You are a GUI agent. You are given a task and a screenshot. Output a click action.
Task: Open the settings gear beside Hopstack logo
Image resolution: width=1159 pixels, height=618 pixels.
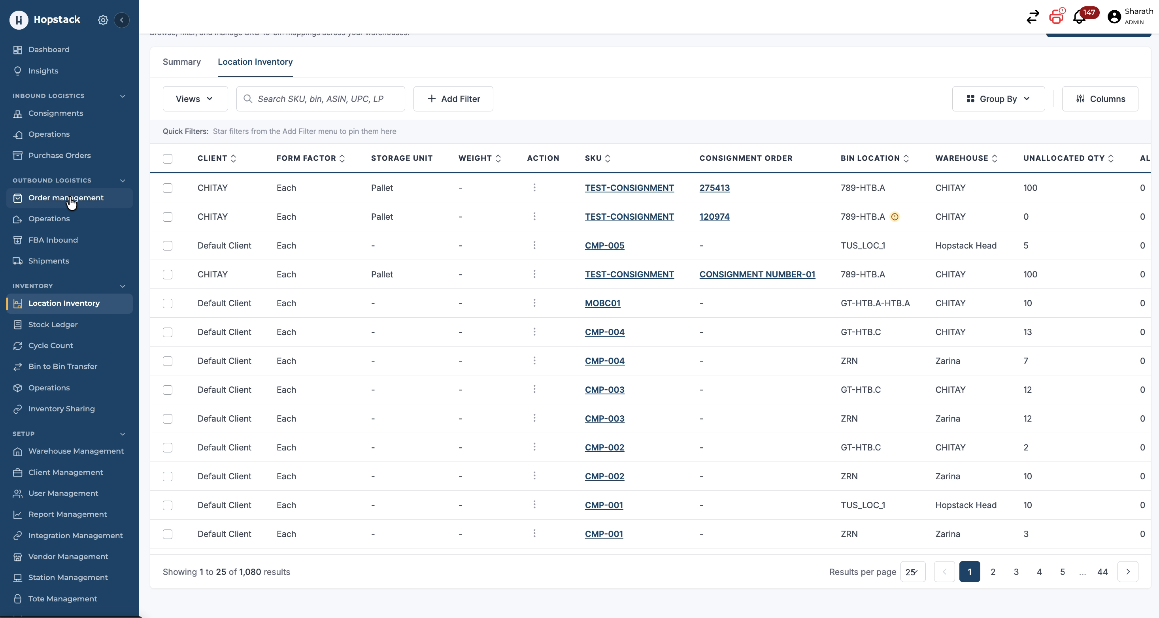[x=103, y=20]
